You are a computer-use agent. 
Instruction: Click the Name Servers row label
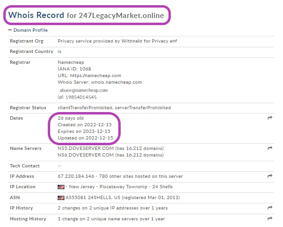(26, 148)
